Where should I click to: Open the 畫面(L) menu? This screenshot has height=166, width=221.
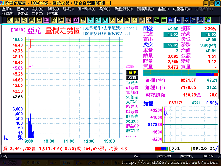tap(7, 9)
